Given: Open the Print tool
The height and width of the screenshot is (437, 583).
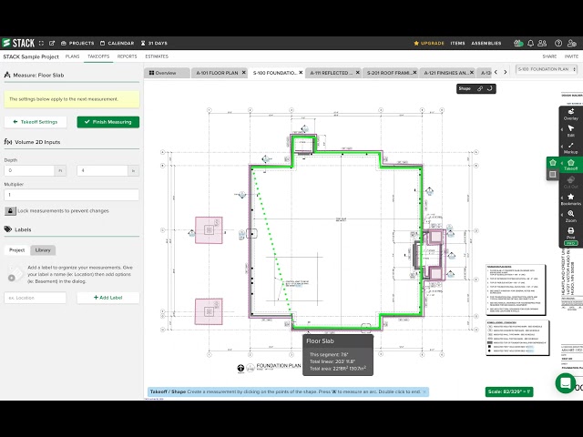Looking at the screenshot, I should [571, 233].
